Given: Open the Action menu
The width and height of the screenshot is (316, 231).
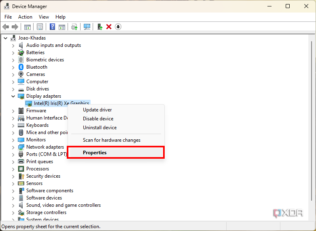Looking at the screenshot, I should [25, 17].
